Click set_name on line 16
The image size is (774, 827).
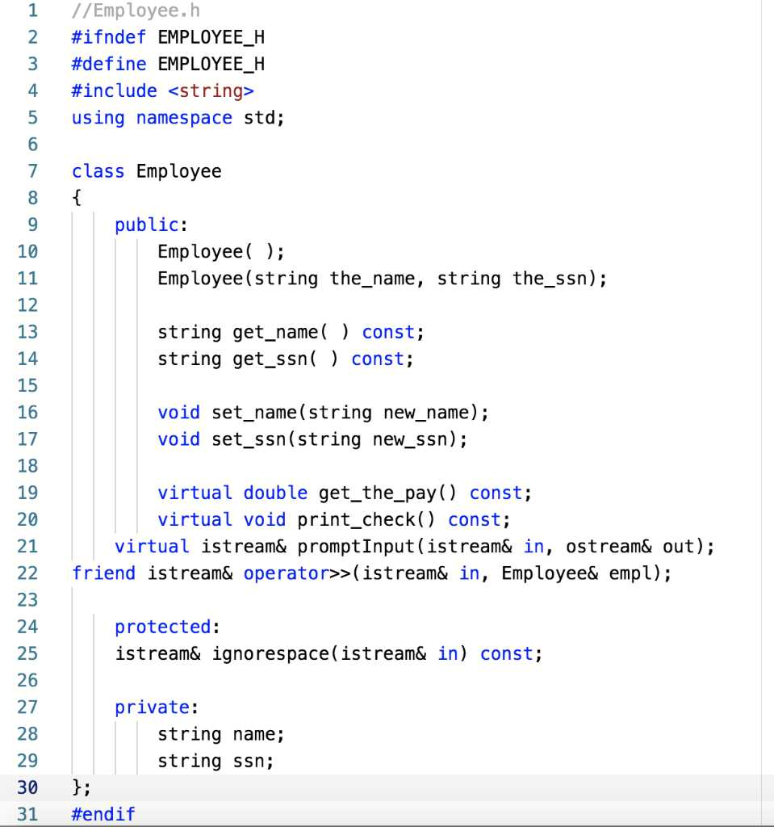click(254, 413)
